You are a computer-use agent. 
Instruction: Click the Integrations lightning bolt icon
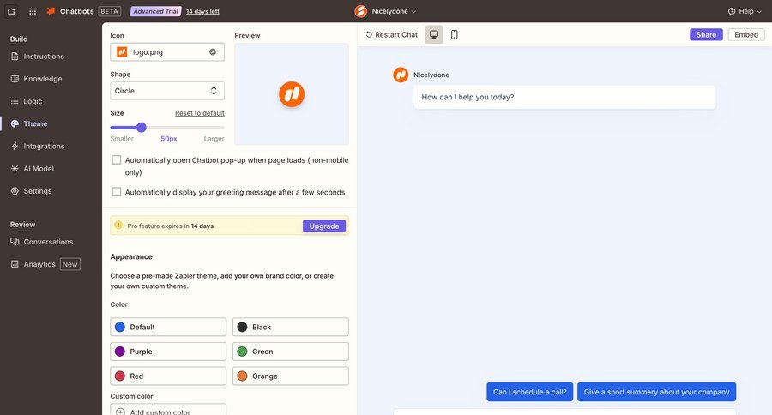pyautogui.click(x=15, y=147)
